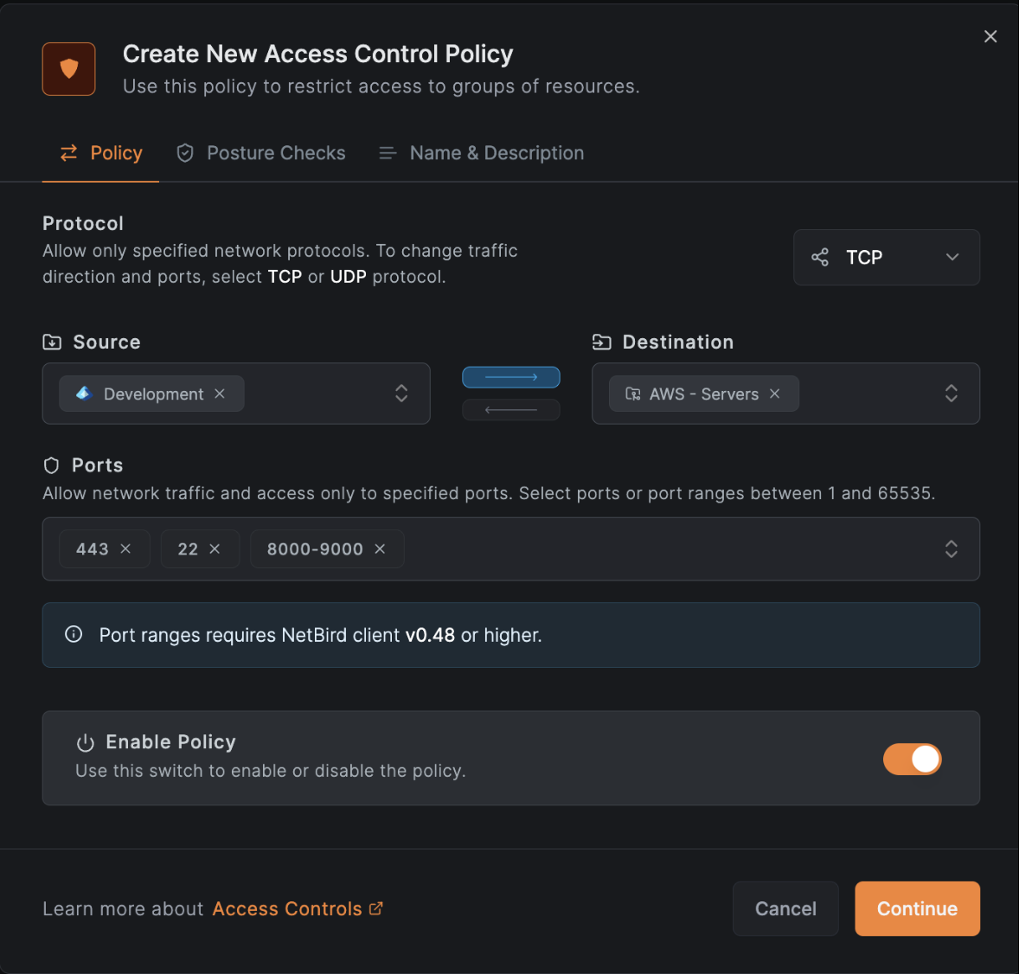Screen dimensions: 1019x974
Task: Remove AWS - Servers destination tag
Action: click(774, 394)
